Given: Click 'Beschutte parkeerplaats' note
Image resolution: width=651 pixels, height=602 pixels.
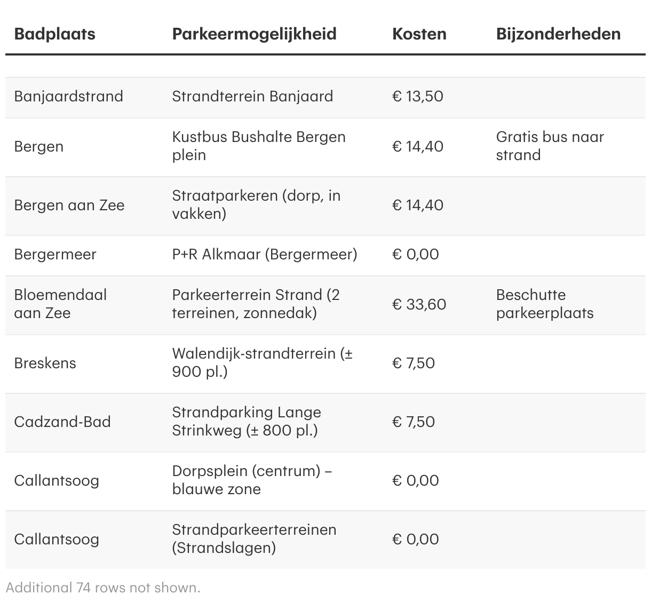Looking at the screenshot, I should pyautogui.click(x=544, y=304).
